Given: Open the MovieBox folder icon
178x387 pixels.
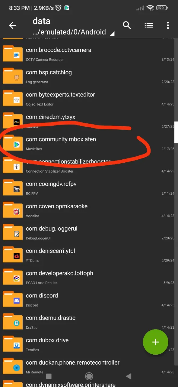Looking at the screenshot, I should (x=13, y=143).
